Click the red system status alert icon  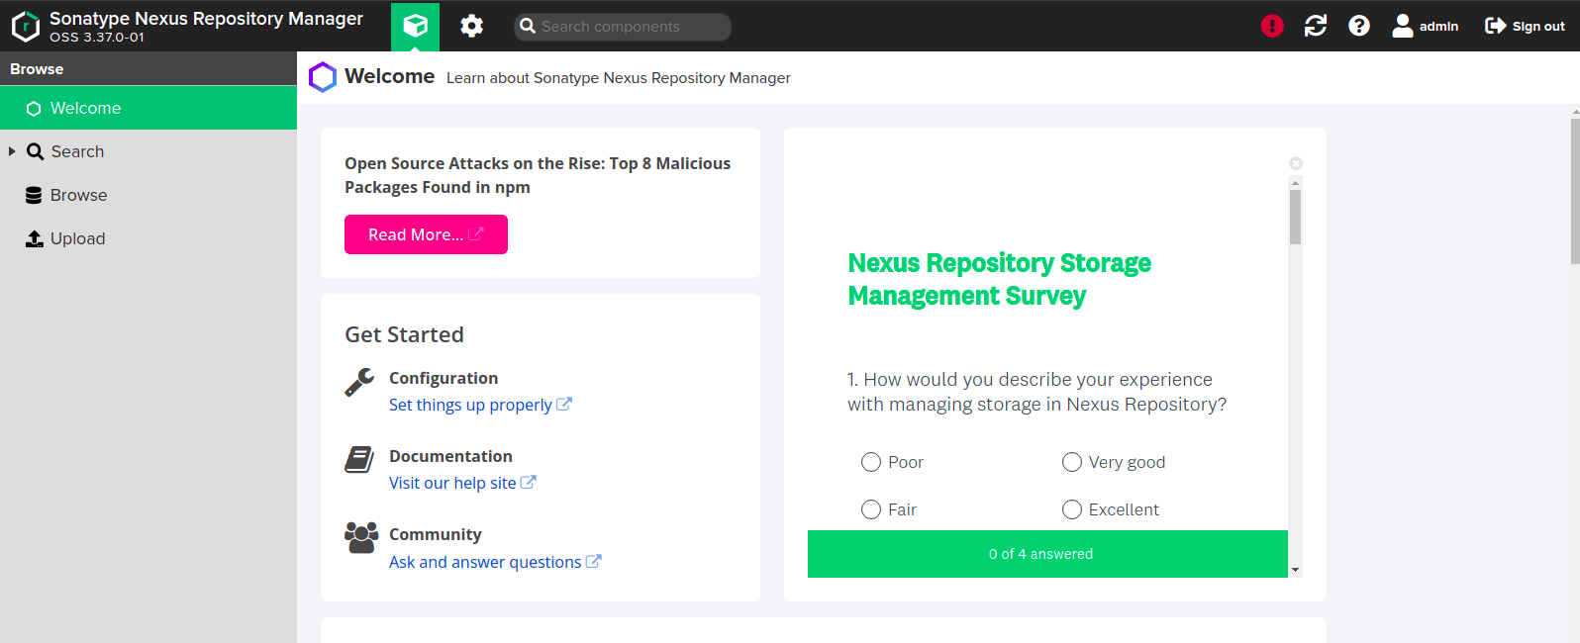coord(1272,26)
